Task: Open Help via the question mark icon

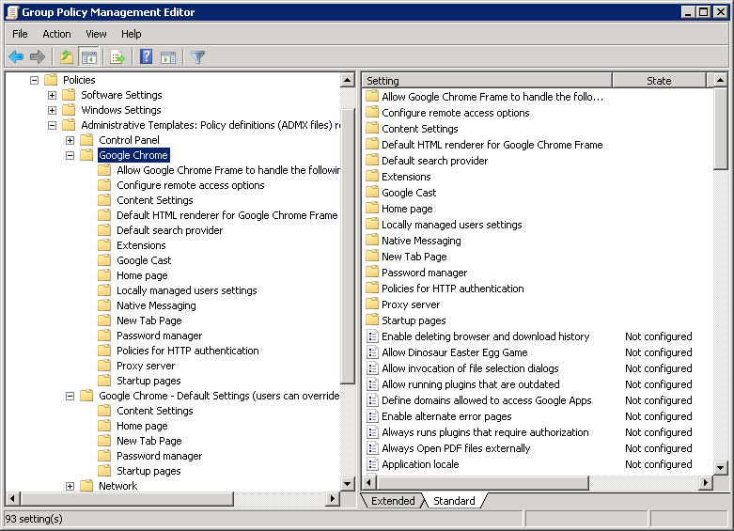Action: pyautogui.click(x=146, y=57)
